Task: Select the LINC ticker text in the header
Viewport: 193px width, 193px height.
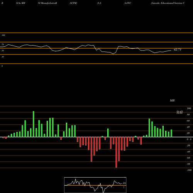Action: click(128, 3)
